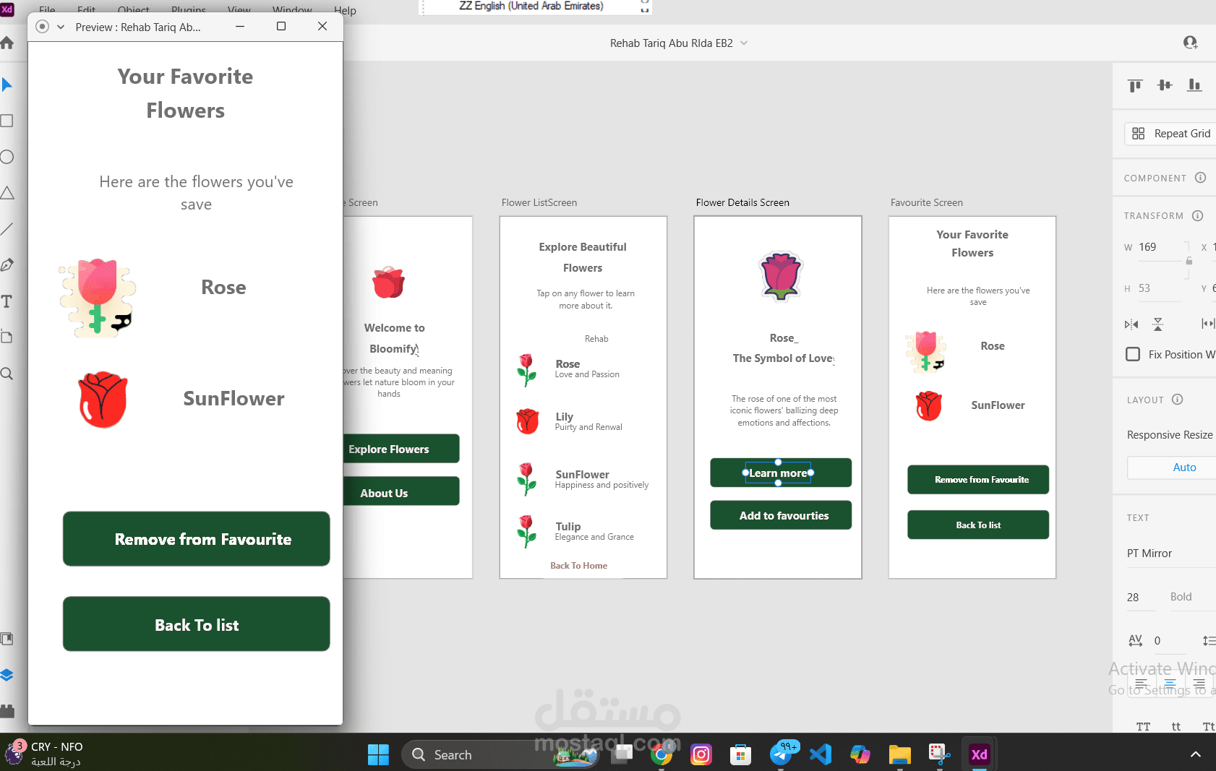Click the height field showing 53

1161,288
